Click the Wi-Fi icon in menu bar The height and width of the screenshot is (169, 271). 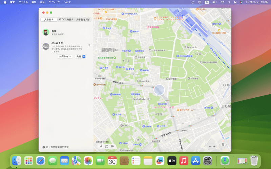(223, 2)
